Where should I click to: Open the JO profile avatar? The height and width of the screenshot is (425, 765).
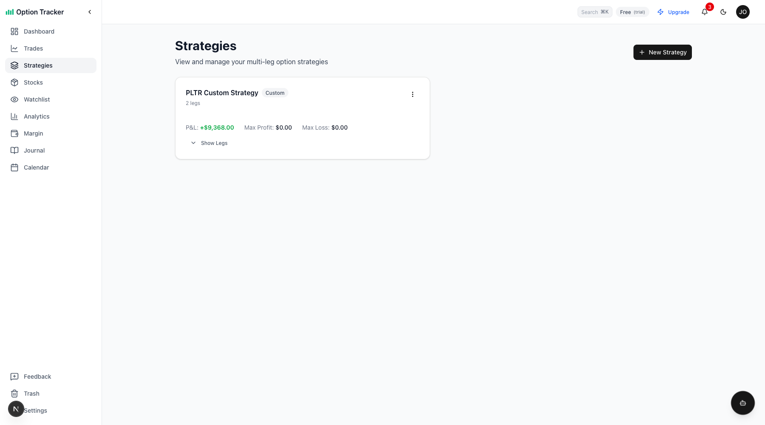743,11
